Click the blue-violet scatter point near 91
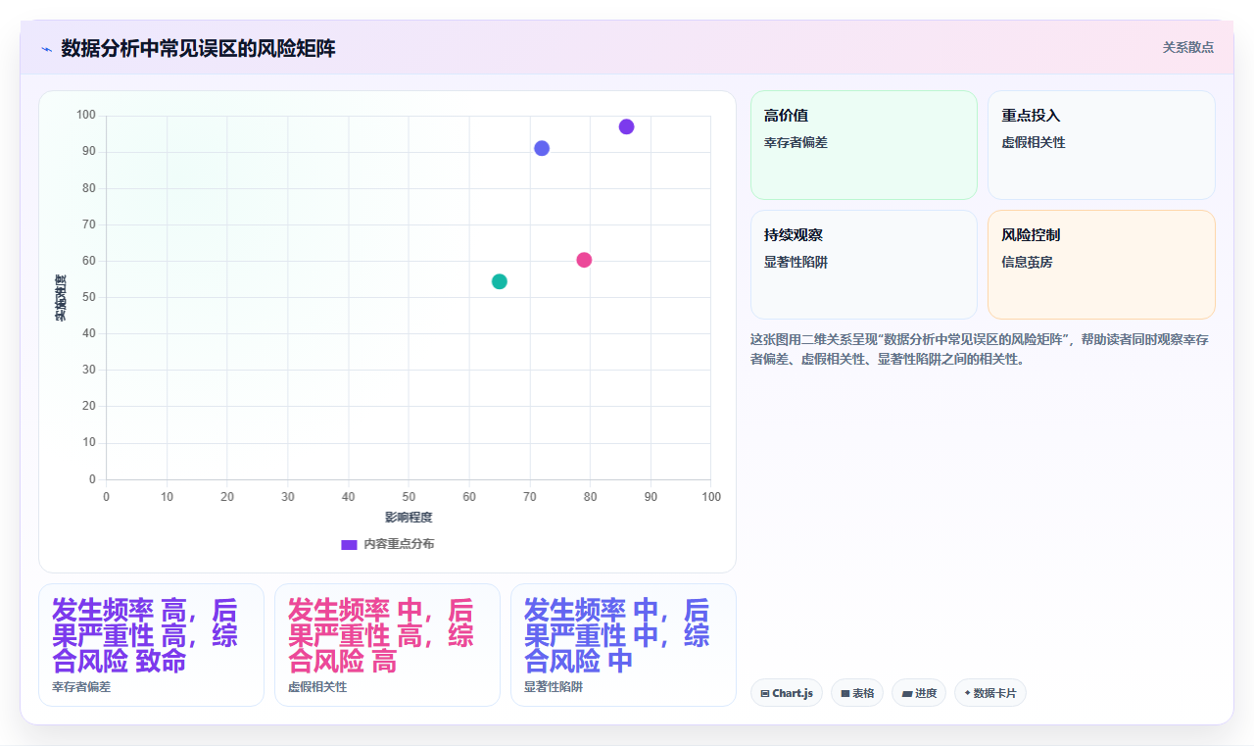The height and width of the screenshot is (746, 1254). pos(542,148)
